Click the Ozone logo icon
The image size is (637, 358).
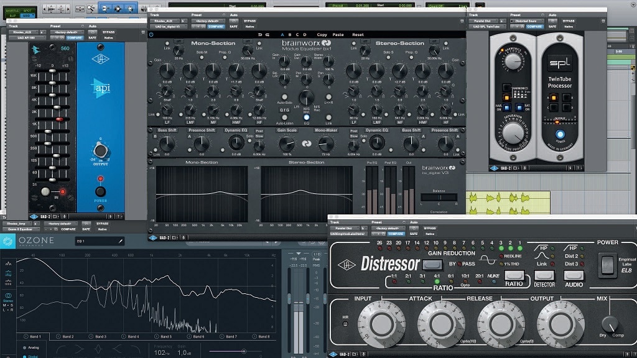[7, 241]
